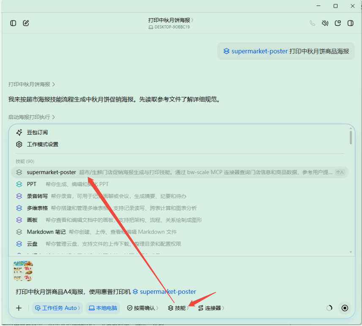Click the 技能 (90) section header
Viewport: 362px width, 326px height.
[25, 161]
